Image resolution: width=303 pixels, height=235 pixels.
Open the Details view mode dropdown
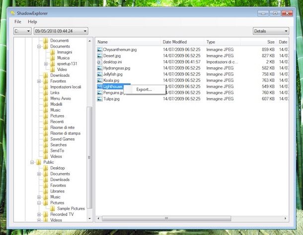271,31
